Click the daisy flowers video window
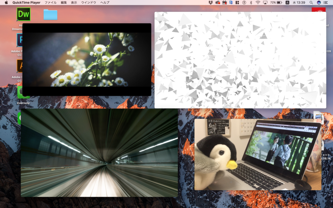Image resolution: width=333 pixels, height=208 pixels. click(87, 60)
